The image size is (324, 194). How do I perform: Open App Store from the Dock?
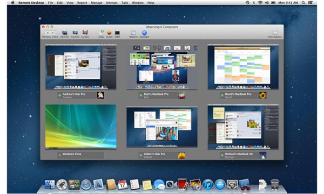click(x=220, y=184)
